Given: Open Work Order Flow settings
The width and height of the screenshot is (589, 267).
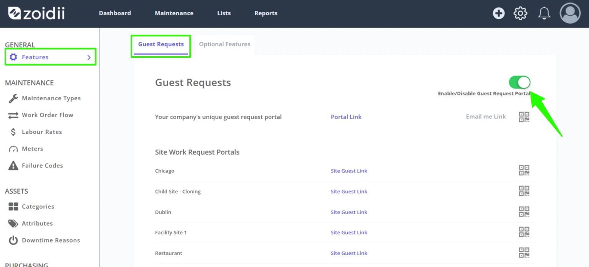Looking at the screenshot, I should 47,115.
